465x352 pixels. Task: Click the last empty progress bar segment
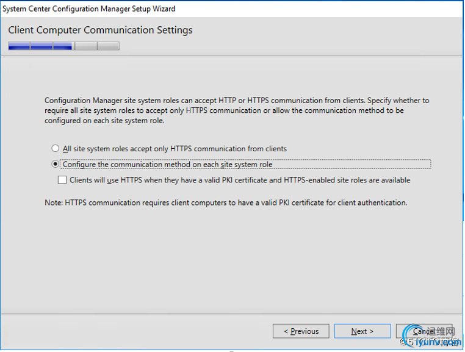point(108,46)
